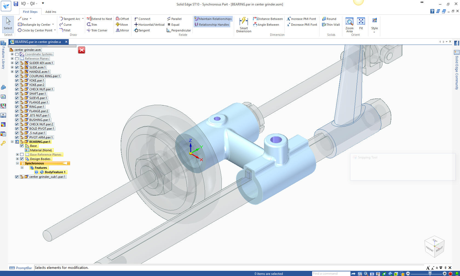Select the Line drawing tool

click(23, 19)
